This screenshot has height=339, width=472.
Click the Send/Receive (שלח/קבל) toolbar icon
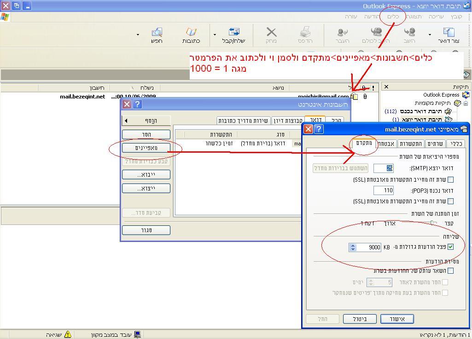coord(234,32)
